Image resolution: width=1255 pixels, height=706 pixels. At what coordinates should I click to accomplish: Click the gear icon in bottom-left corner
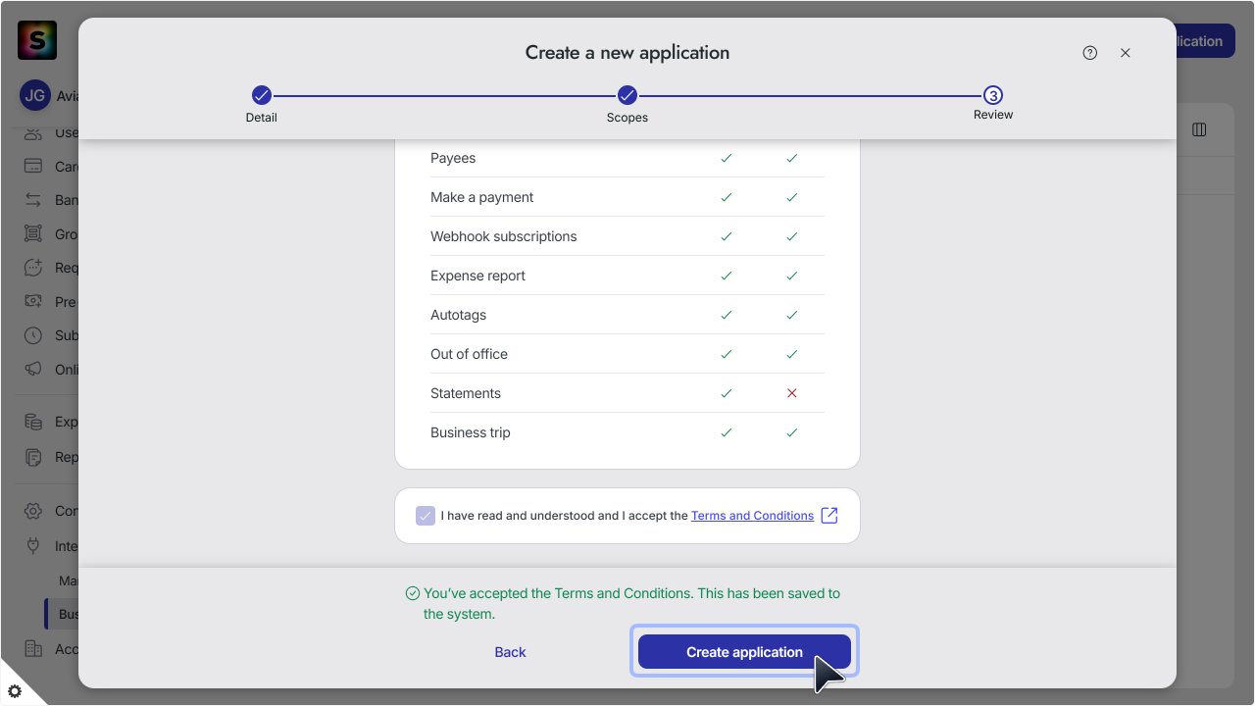click(x=15, y=691)
